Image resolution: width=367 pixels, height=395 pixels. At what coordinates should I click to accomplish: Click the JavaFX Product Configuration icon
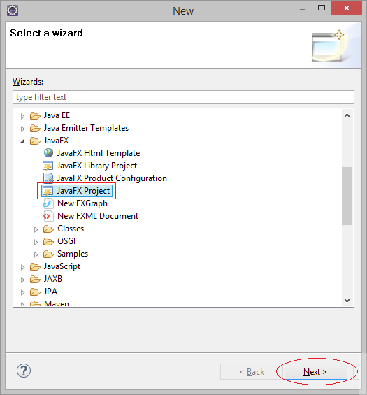pyautogui.click(x=48, y=178)
